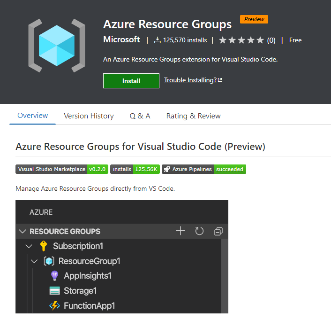Open the Q & A tab

(x=140, y=116)
